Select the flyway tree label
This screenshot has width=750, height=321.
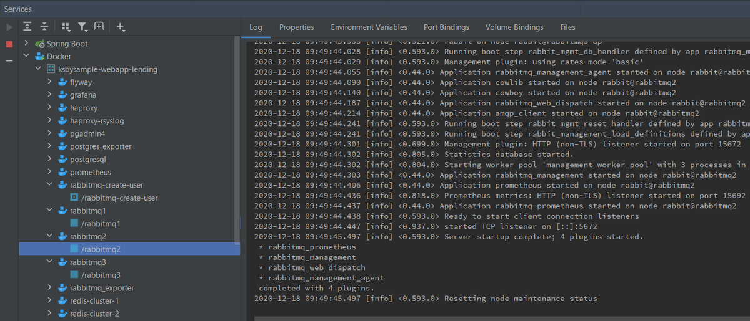tap(81, 82)
